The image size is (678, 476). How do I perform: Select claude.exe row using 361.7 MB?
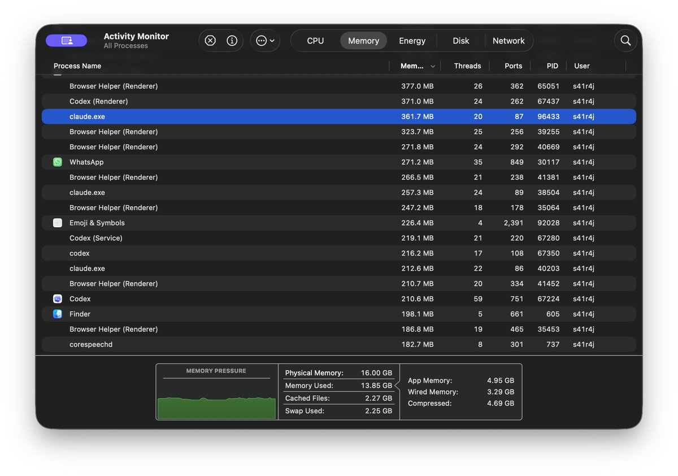pyautogui.click(x=339, y=116)
